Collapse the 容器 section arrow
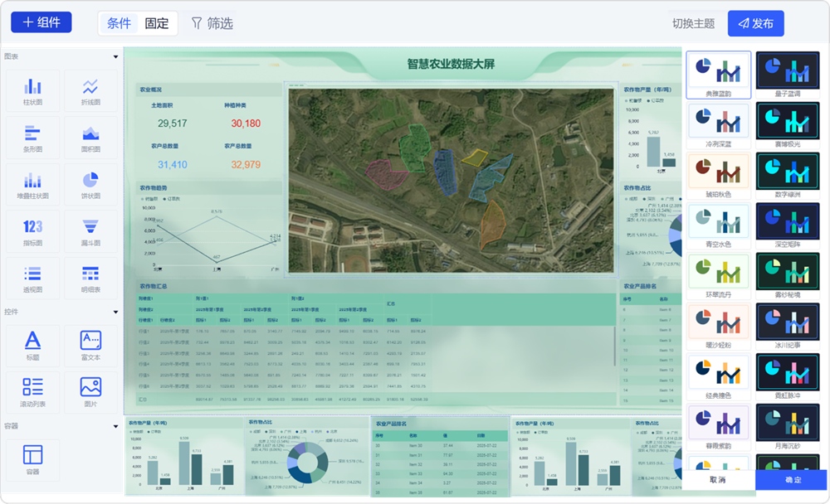Image resolution: width=830 pixels, height=504 pixels. tap(115, 426)
